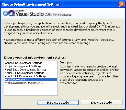Screen dimensions: 126x110
Task: Click the highlighted Web Development item
Action: [x=31, y=79]
